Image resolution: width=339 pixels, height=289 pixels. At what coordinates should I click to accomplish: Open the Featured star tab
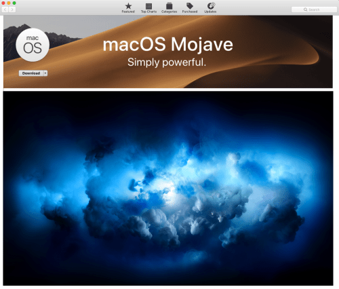[128, 7]
